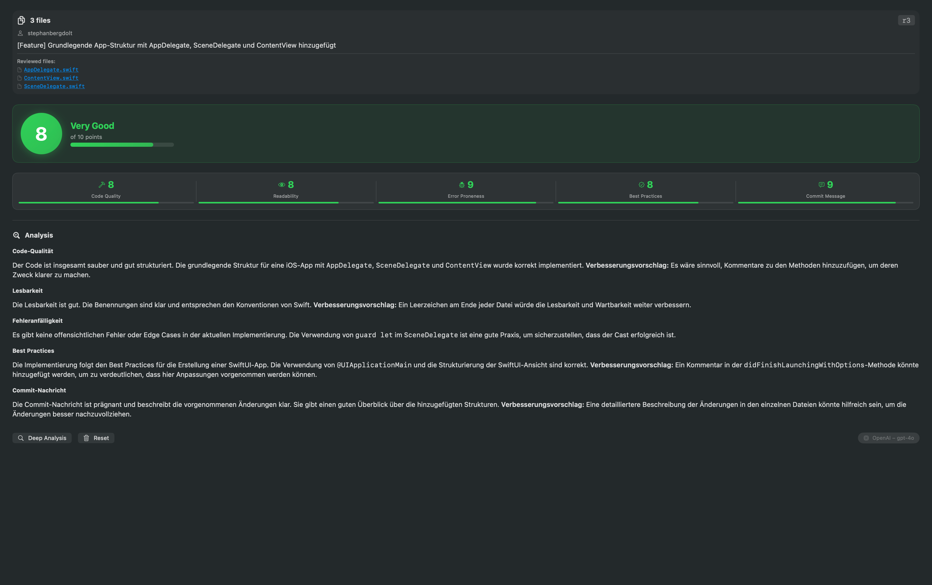Click the OpenAI logo in the model badge
Screen dimensions: 932x585
tap(867, 438)
